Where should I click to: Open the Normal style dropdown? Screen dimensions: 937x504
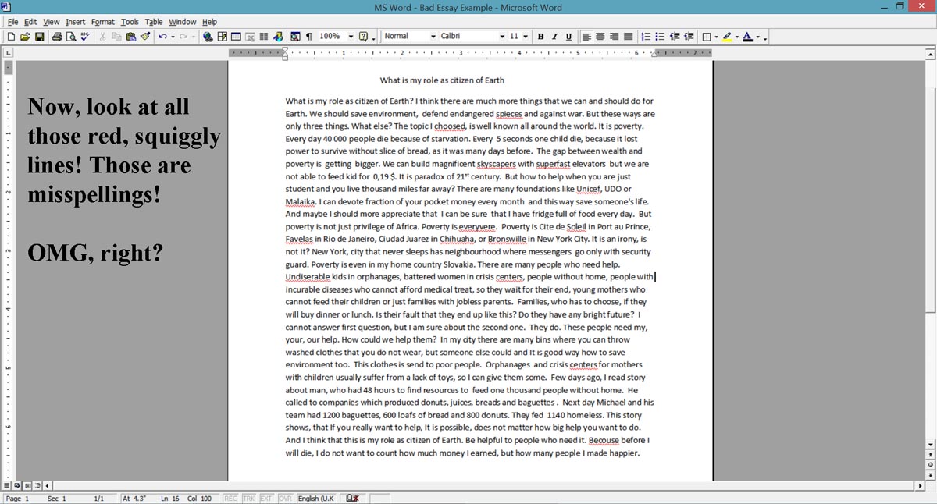coord(433,36)
